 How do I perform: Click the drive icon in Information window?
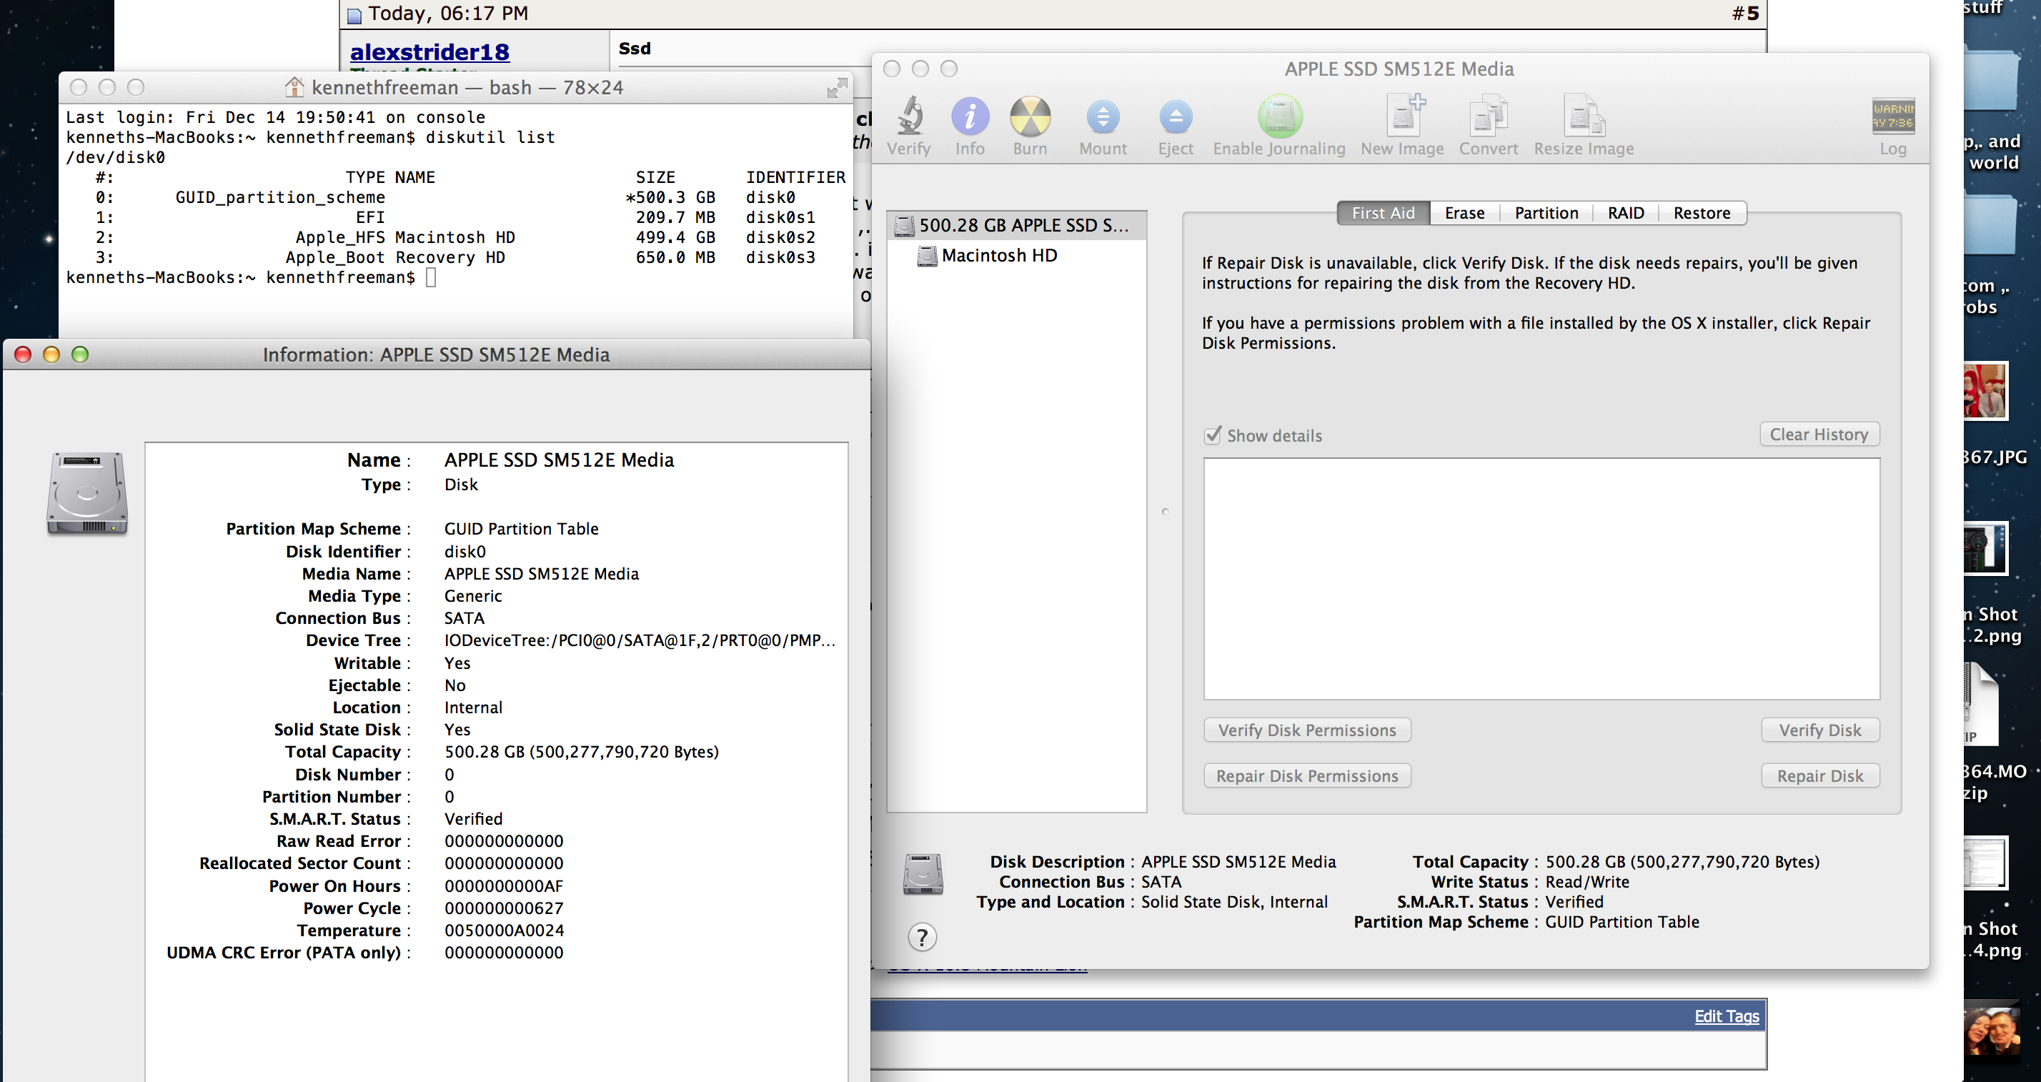coord(87,492)
